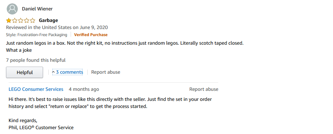Click the second empty rating star

[14, 20]
